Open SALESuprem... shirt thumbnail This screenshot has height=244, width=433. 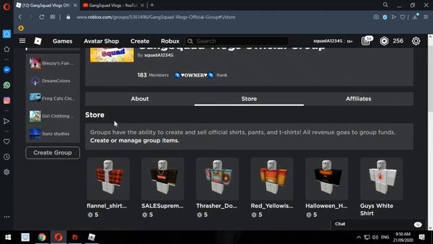162,179
